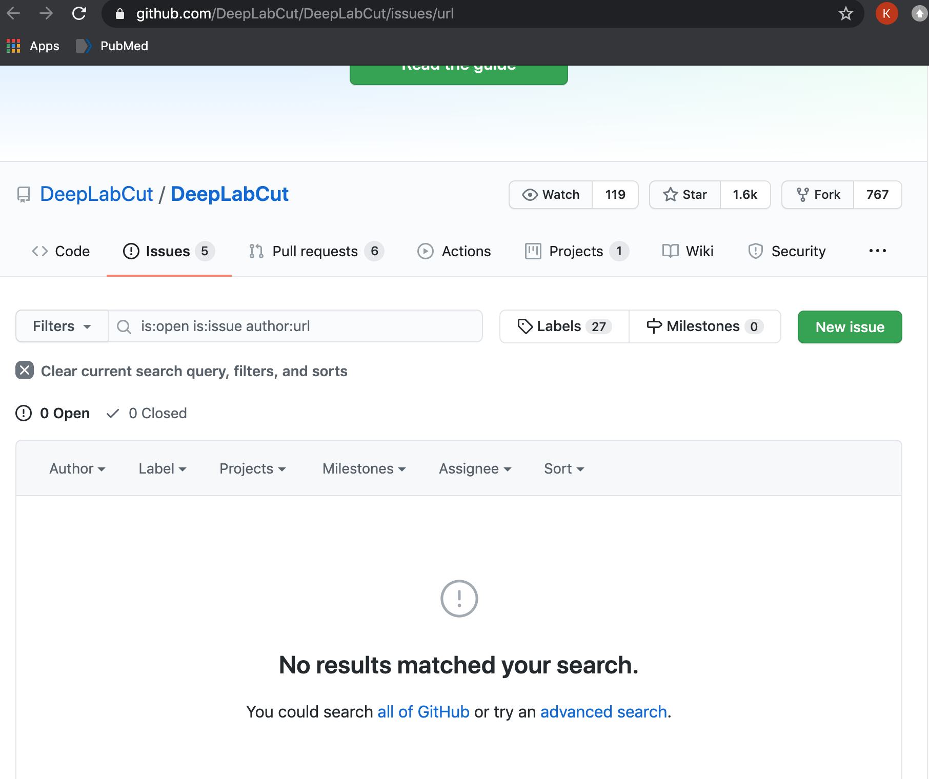View the 767 forks count
The image size is (929, 779).
tap(877, 195)
